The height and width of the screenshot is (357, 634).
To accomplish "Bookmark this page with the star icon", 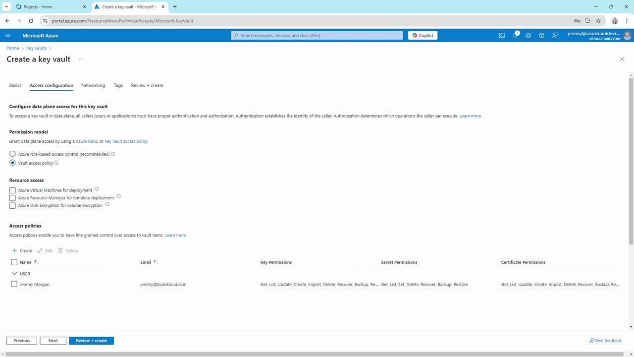I will (598, 21).
